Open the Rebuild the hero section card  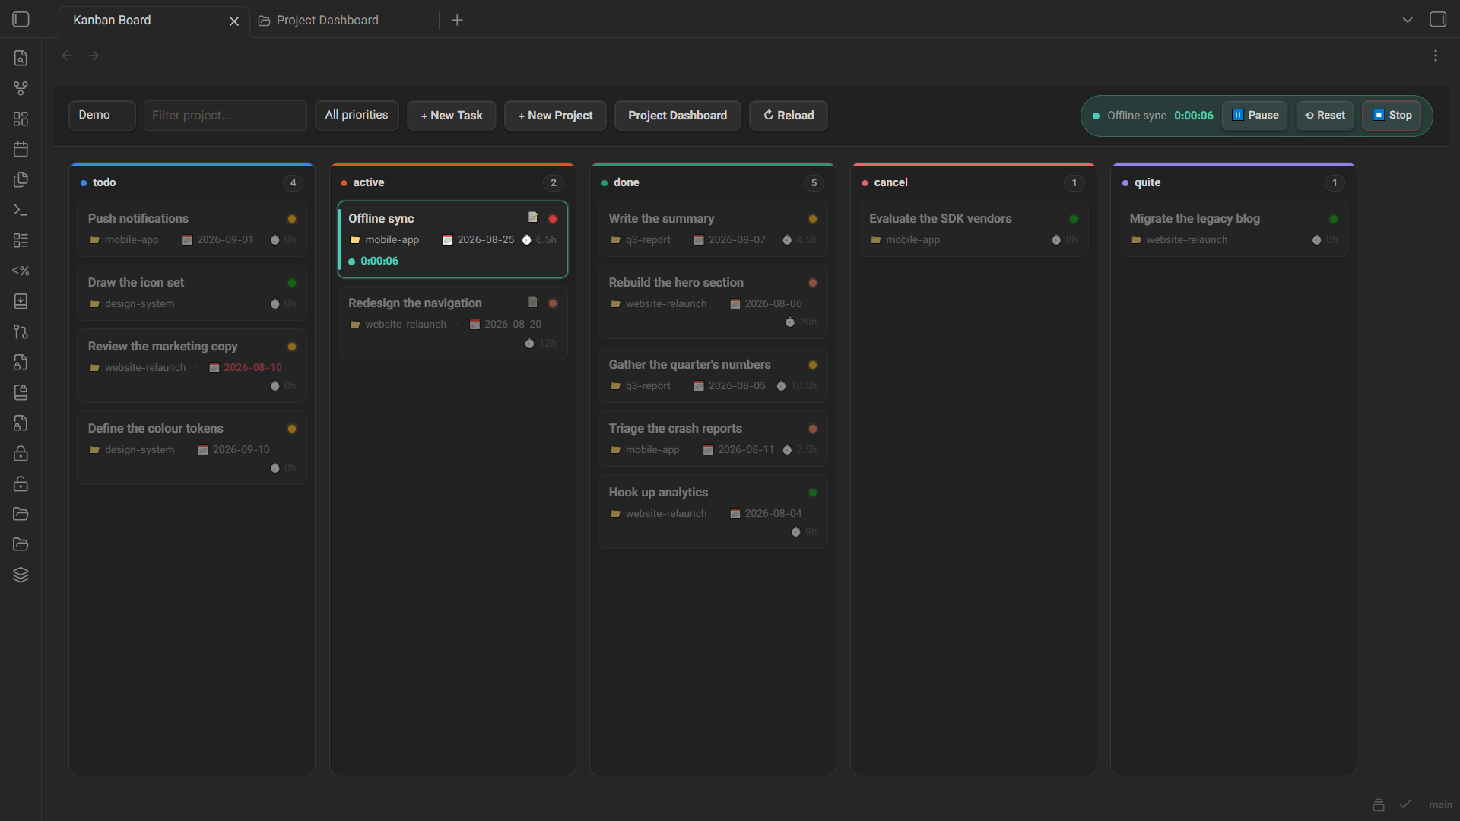[x=713, y=301]
